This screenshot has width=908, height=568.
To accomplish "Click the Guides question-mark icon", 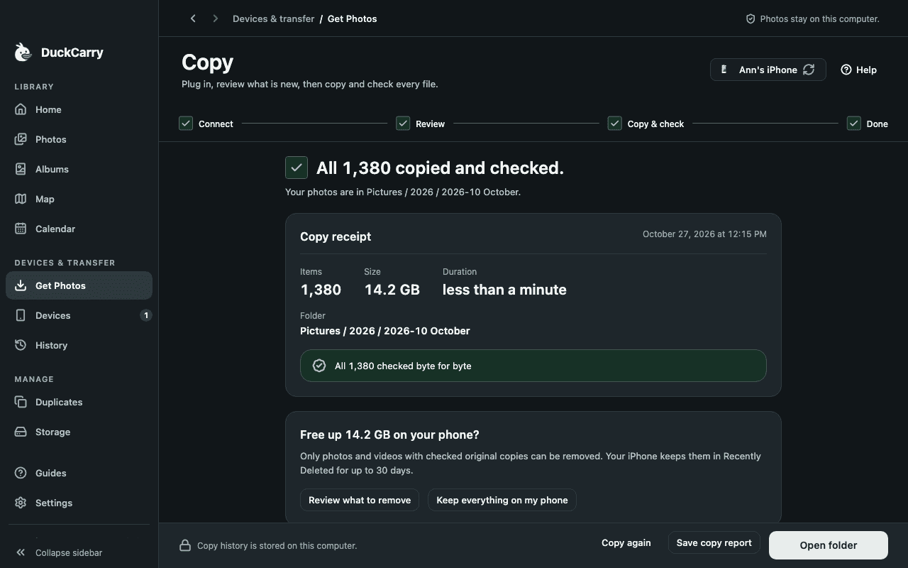I will (x=21, y=473).
